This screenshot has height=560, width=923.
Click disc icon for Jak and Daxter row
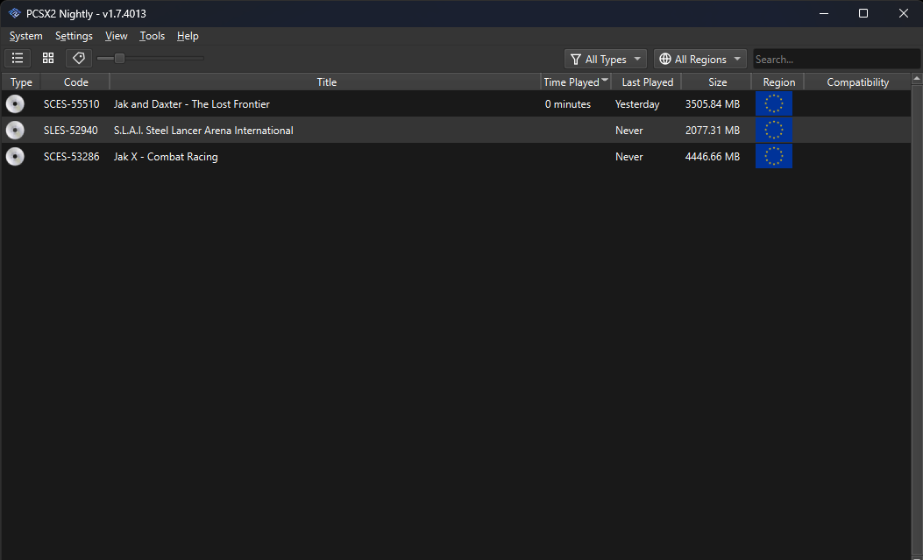pos(15,104)
